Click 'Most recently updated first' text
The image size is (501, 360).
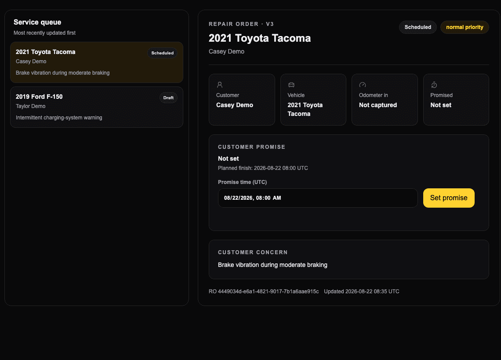(x=44, y=33)
